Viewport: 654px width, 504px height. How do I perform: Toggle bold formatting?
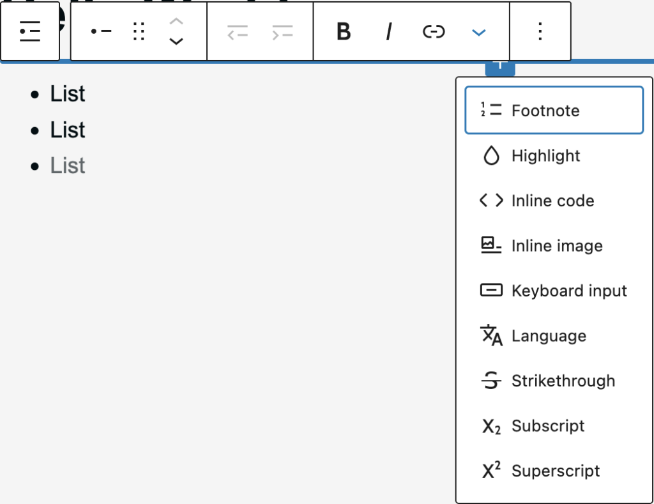344,31
